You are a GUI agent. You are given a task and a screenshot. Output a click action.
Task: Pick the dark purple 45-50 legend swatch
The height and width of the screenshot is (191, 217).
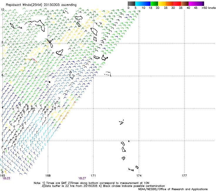(200, 4)
